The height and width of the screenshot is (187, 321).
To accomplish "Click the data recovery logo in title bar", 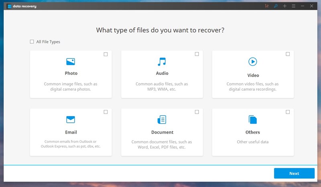I will coord(9,6).
